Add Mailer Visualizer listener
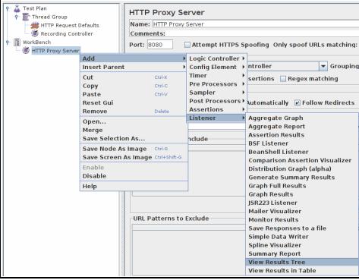The image size is (359, 280). point(302,211)
